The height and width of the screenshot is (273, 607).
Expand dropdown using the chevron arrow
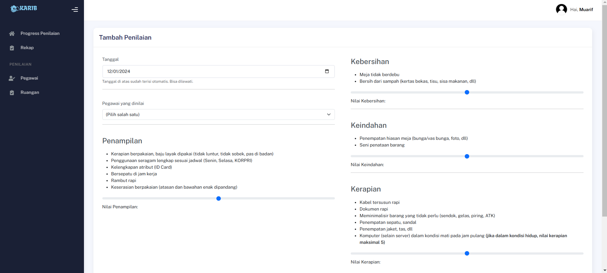(329, 114)
